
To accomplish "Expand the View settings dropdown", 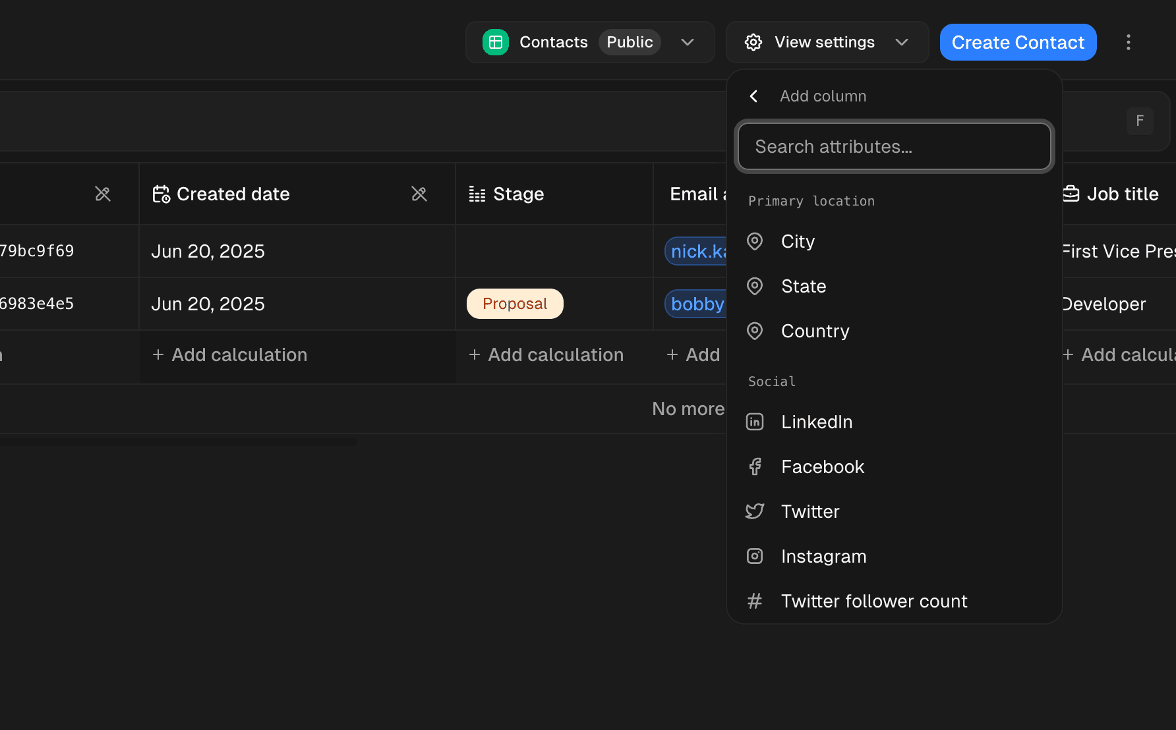I will pyautogui.click(x=902, y=42).
